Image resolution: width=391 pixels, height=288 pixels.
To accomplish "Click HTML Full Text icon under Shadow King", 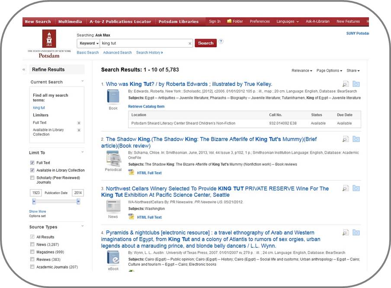I will (131, 172).
